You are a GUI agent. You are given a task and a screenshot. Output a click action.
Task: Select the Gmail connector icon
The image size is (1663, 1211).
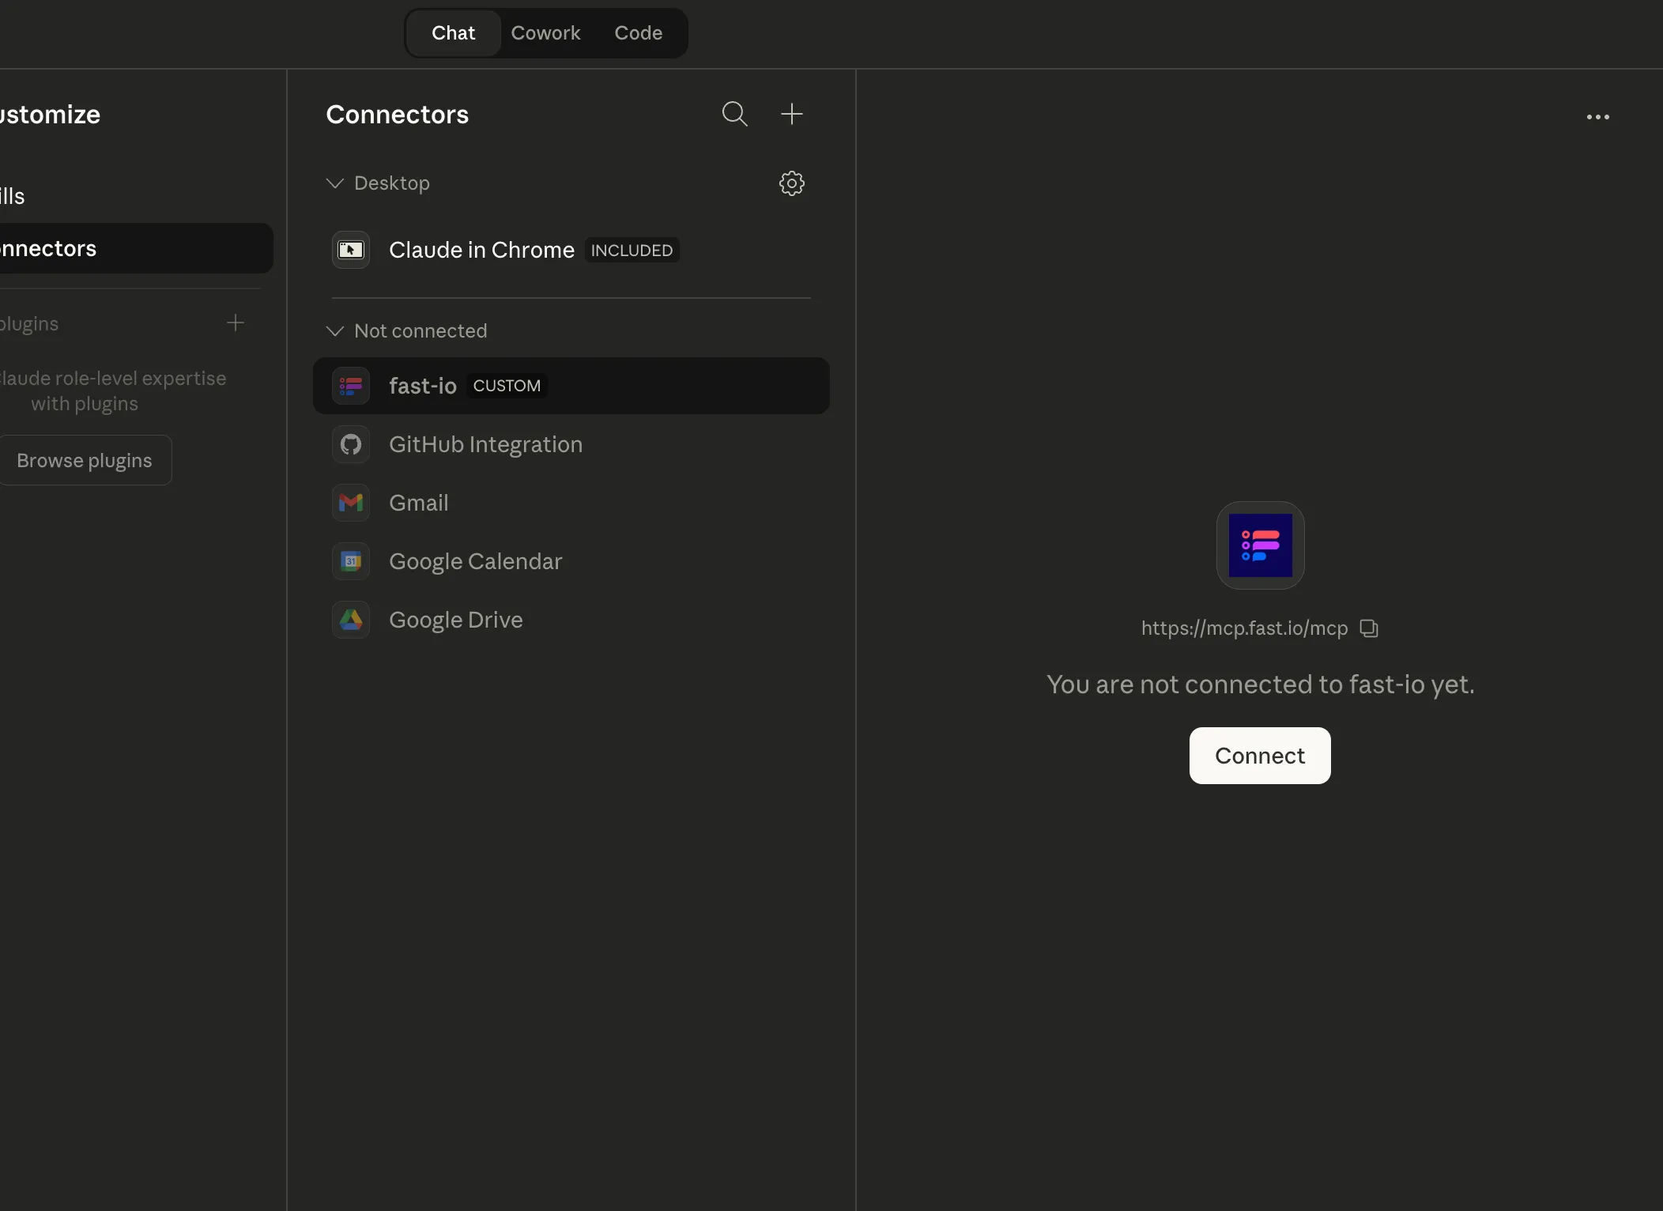coord(350,503)
